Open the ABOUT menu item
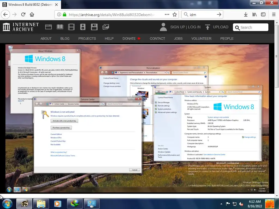This screenshot has width=279, height=209. coord(46,39)
